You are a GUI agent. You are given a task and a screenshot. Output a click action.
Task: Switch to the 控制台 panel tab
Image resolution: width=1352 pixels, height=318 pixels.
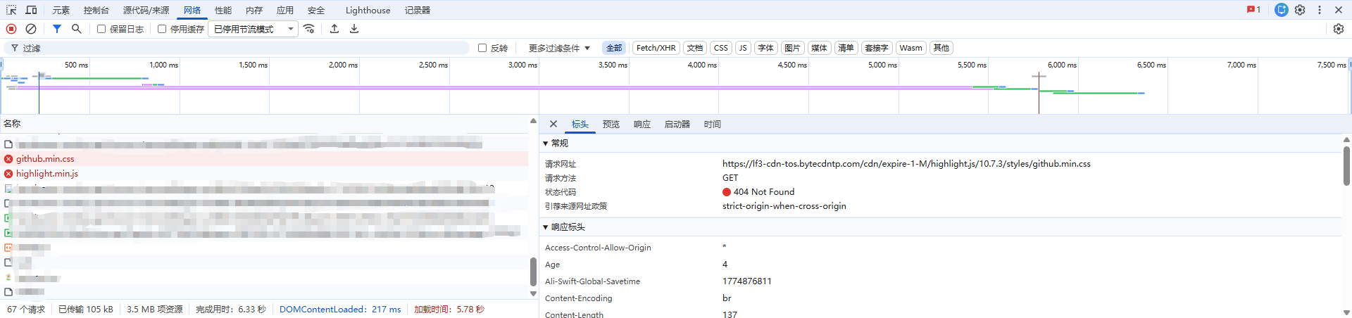coord(96,10)
